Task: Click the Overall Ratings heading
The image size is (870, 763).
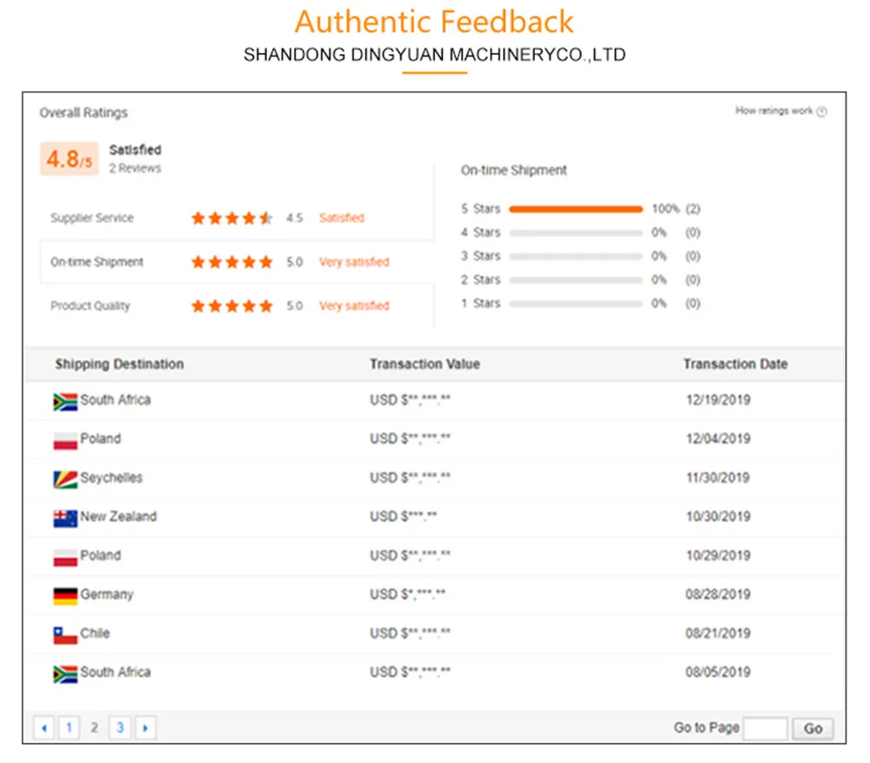Action: [84, 112]
